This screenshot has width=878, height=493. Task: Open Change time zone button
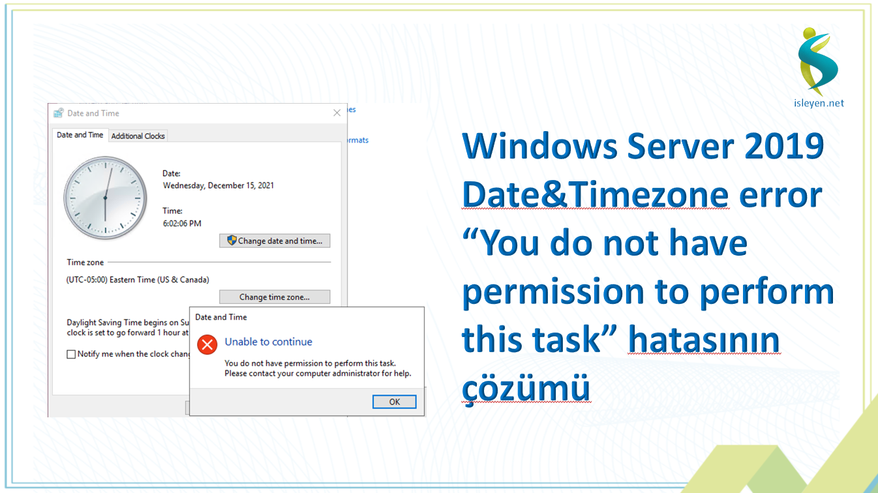pyautogui.click(x=275, y=297)
